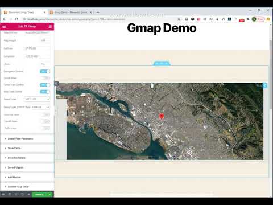Open the arrow beside the Update button

coord(49,194)
